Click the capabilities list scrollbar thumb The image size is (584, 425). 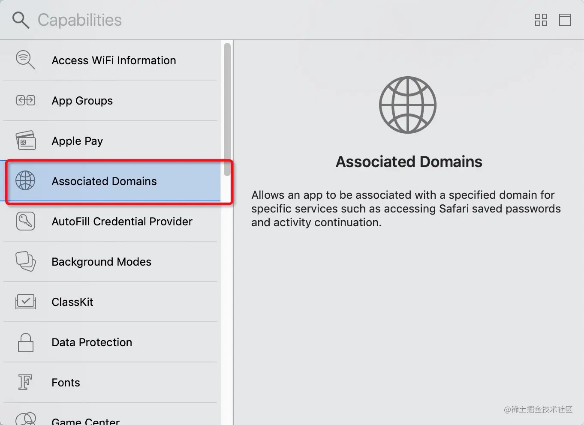(227, 109)
